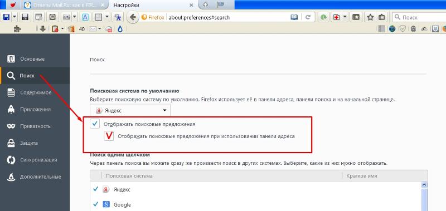The image size is (446, 211).
Task: Open Дополнительные settings section
Action: click(35, 176)
